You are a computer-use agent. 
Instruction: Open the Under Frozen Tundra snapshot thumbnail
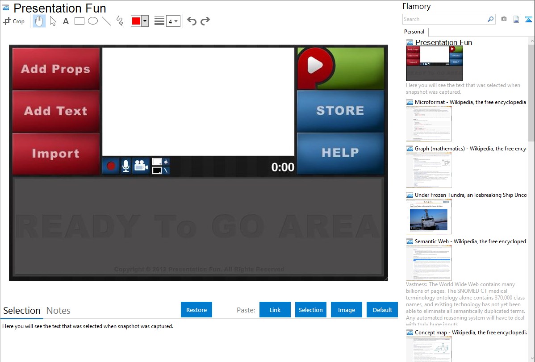tap(429, 216)
